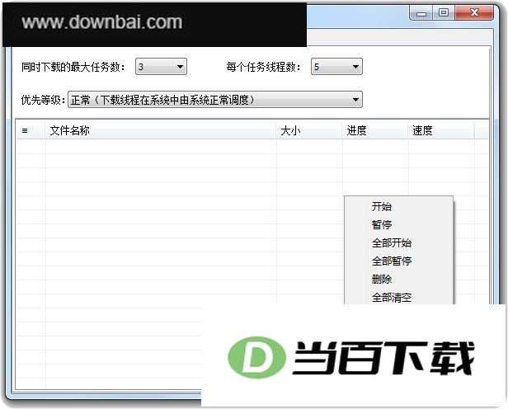
Task: Click the 进度 column header
Action: [375, 130]
